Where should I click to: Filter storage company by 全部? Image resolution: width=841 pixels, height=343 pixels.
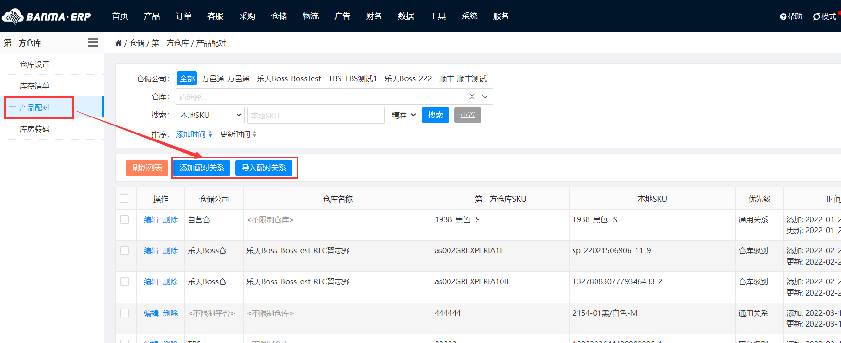pyautogui.click(x=187, y=78)
